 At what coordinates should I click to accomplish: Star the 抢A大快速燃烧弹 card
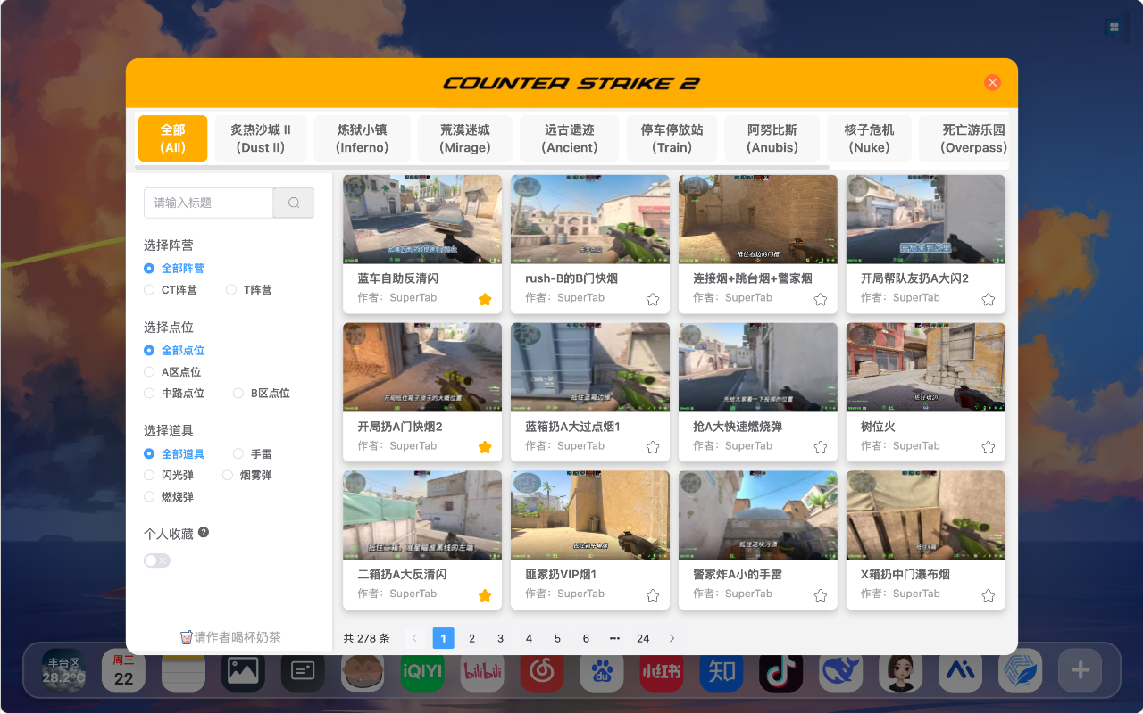821,447
